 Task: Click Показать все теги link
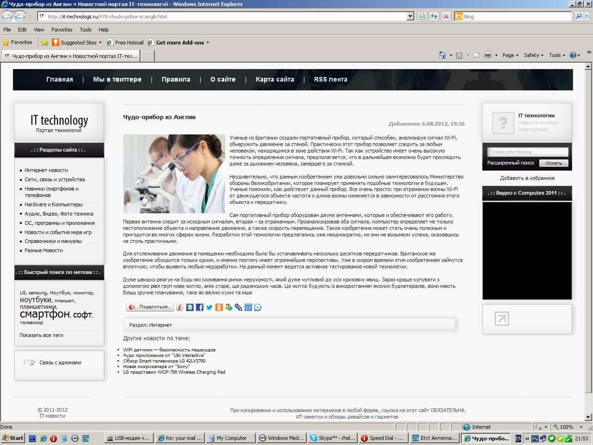click(41, 335)
